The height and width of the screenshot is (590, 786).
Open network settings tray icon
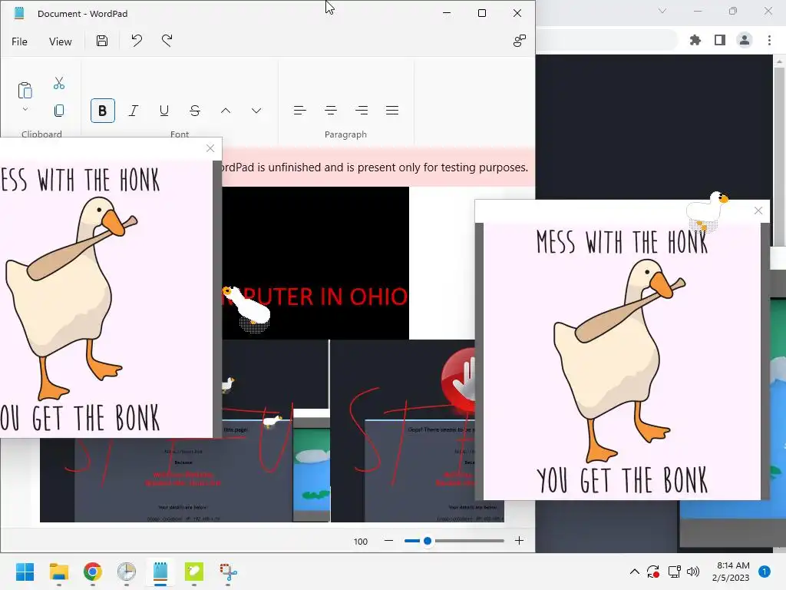click(674, 572)
